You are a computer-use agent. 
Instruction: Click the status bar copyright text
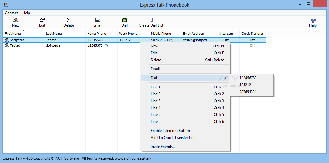pyautogui.click(x=77, y=158)
